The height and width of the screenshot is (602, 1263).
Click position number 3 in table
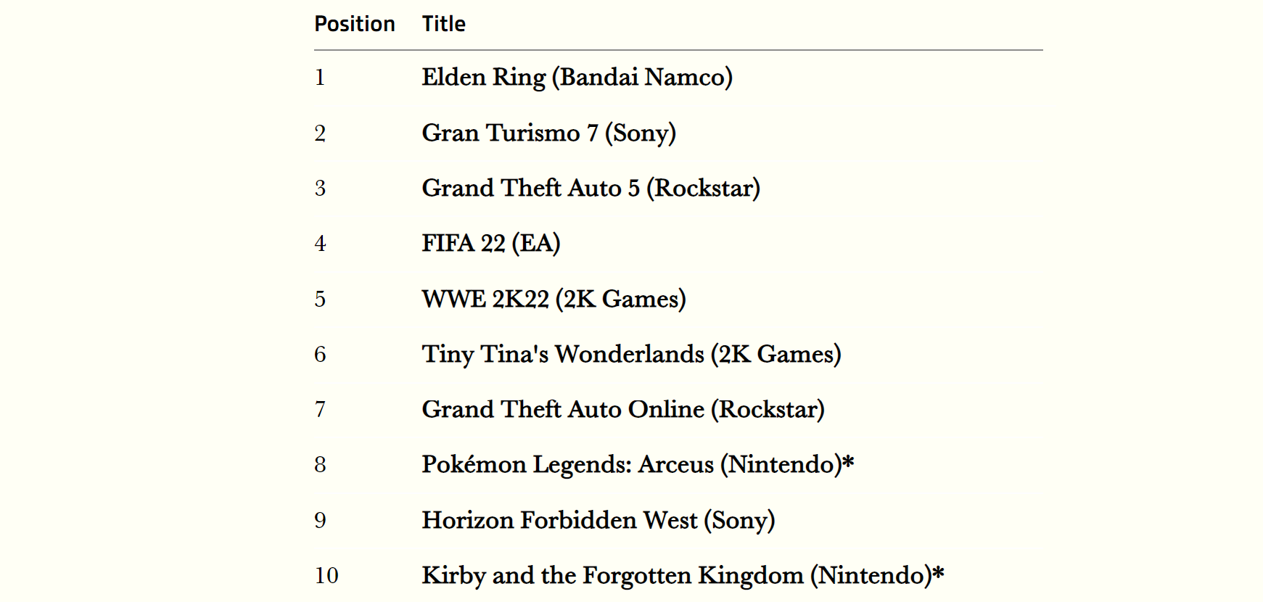[x=320, y=188]
